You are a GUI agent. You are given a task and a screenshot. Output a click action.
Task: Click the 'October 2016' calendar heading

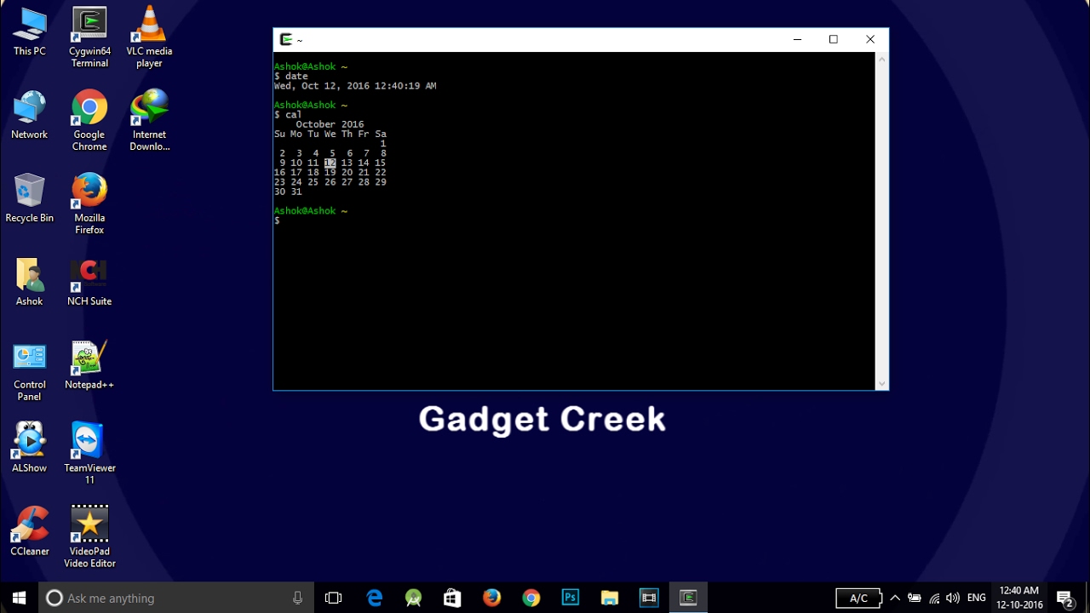click(x=330, y=124)
